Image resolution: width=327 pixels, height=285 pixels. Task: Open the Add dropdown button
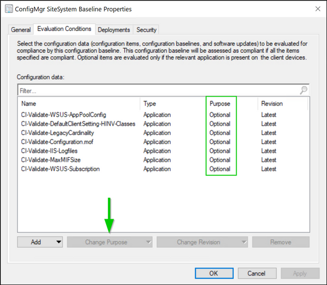point(40,242)
